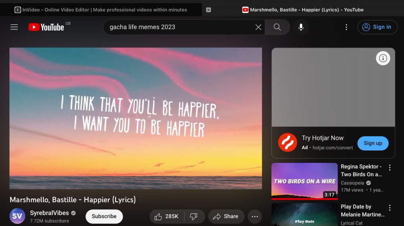Open the settings three-dot menu beside Sign in
The height and width of the screenshot is (226, 404).
coord(346,27)
